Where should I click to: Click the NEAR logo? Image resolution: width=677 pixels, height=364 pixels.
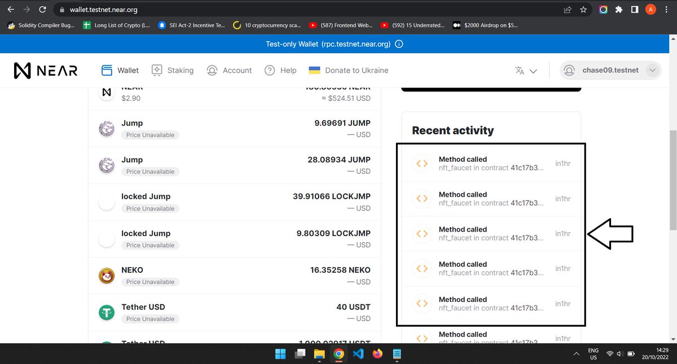point(46,70)
